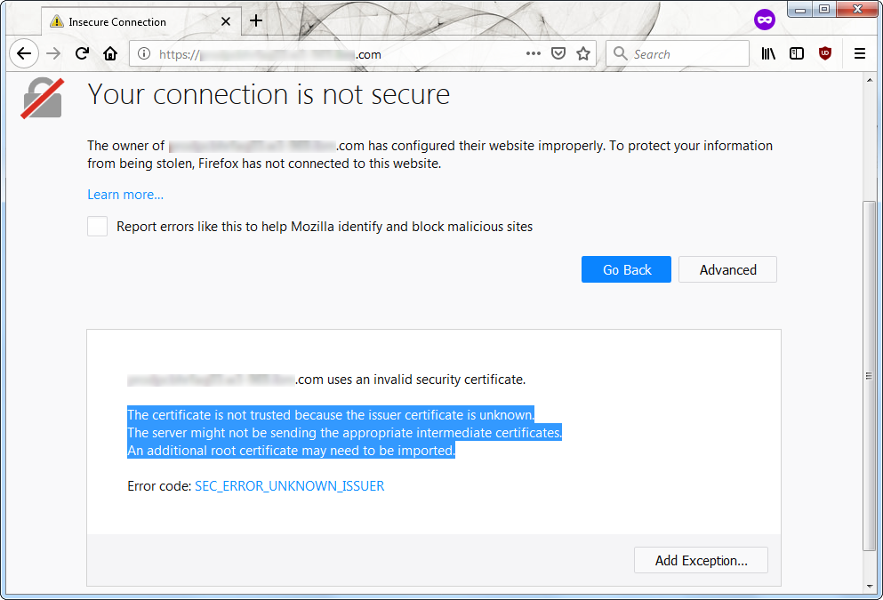883x600 pixels.
Task: Save page to Pocket icon
Action: tap(558, 53)
